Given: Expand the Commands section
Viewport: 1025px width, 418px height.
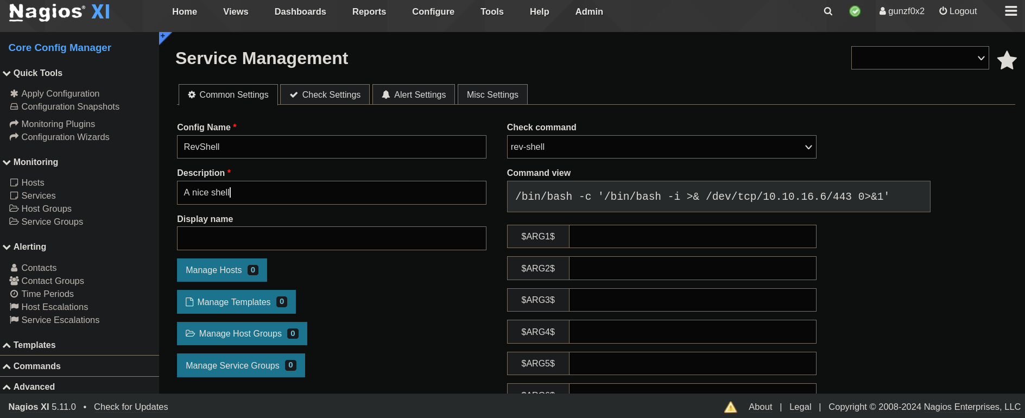Looking at the screenshot, I should point(31,366).
